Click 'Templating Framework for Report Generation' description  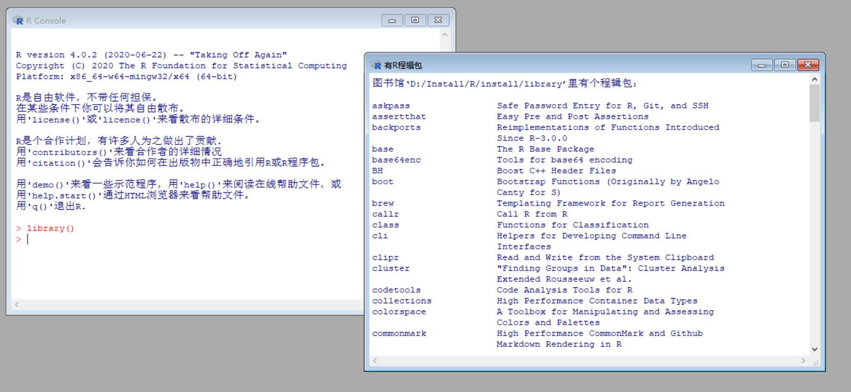click(x=611, y=203)
